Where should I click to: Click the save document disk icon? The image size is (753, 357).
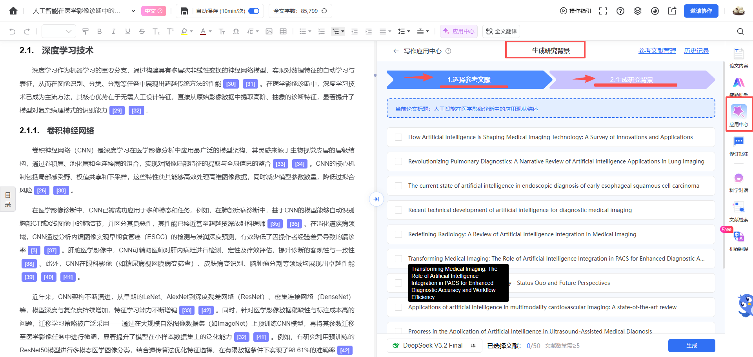pos(184,11)
